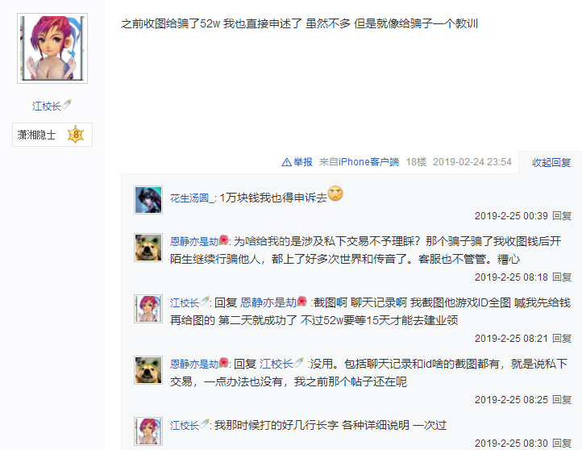This screenshot has height=450, width=582.
Task: Reply to the 08:30 comment
Action: (x=562, y=444)
